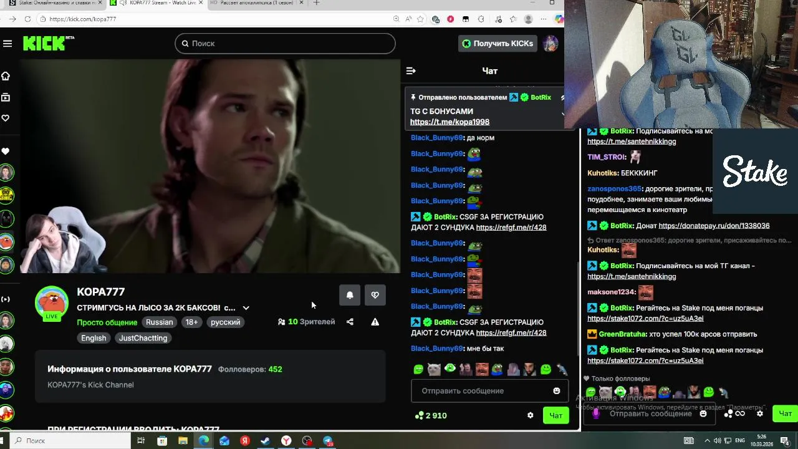Open chat settings gear in left chat

(x=531, y=415)
